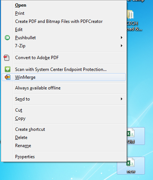Select Copy in the context menu
This screenshot has height=180, width=153.
(20, 118)
